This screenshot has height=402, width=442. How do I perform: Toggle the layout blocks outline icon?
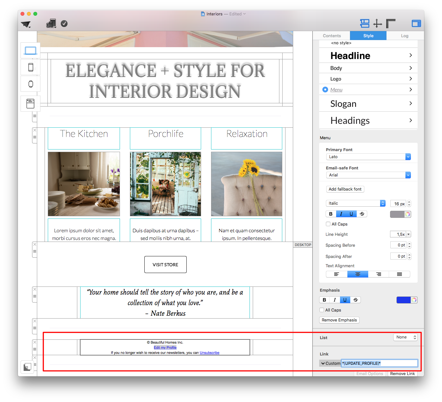pyautogui.click(x=365, y=23)
